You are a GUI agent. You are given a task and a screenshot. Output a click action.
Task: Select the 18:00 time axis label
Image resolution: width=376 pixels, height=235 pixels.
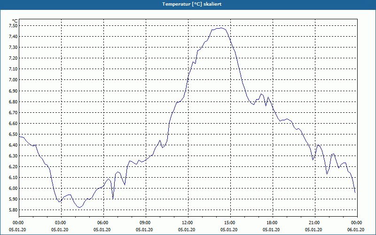click(x=273, y=223)
